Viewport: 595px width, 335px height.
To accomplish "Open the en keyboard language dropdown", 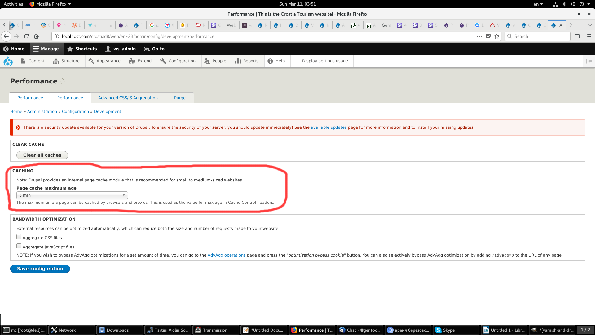I will coord(538,4).
